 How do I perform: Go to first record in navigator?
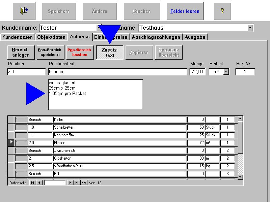(x=33, y=183)
